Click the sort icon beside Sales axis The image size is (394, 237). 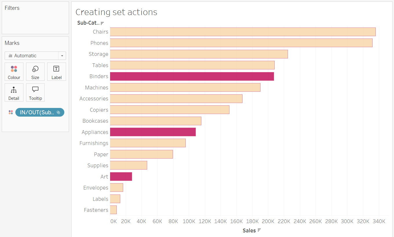pos(259,230)
